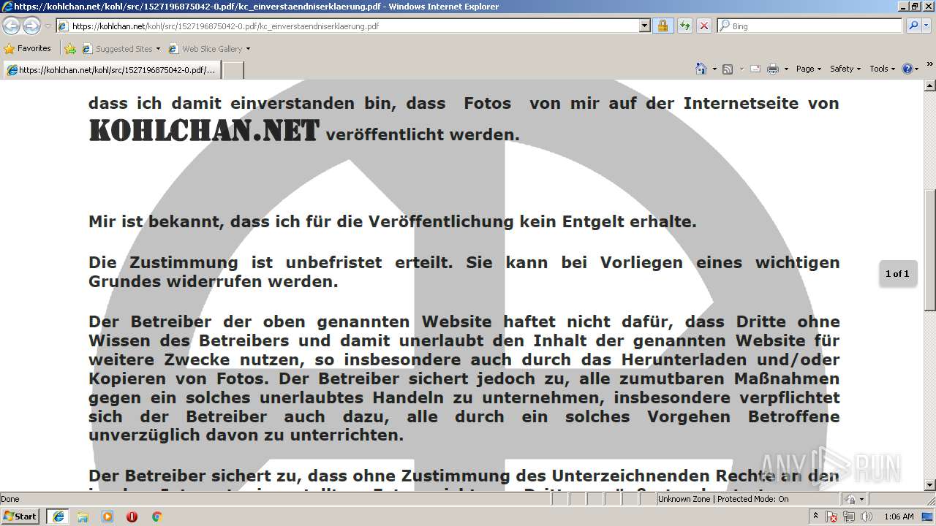Open the red Opera icon in taskbar

pyautogui.click(x=132, y=517)
